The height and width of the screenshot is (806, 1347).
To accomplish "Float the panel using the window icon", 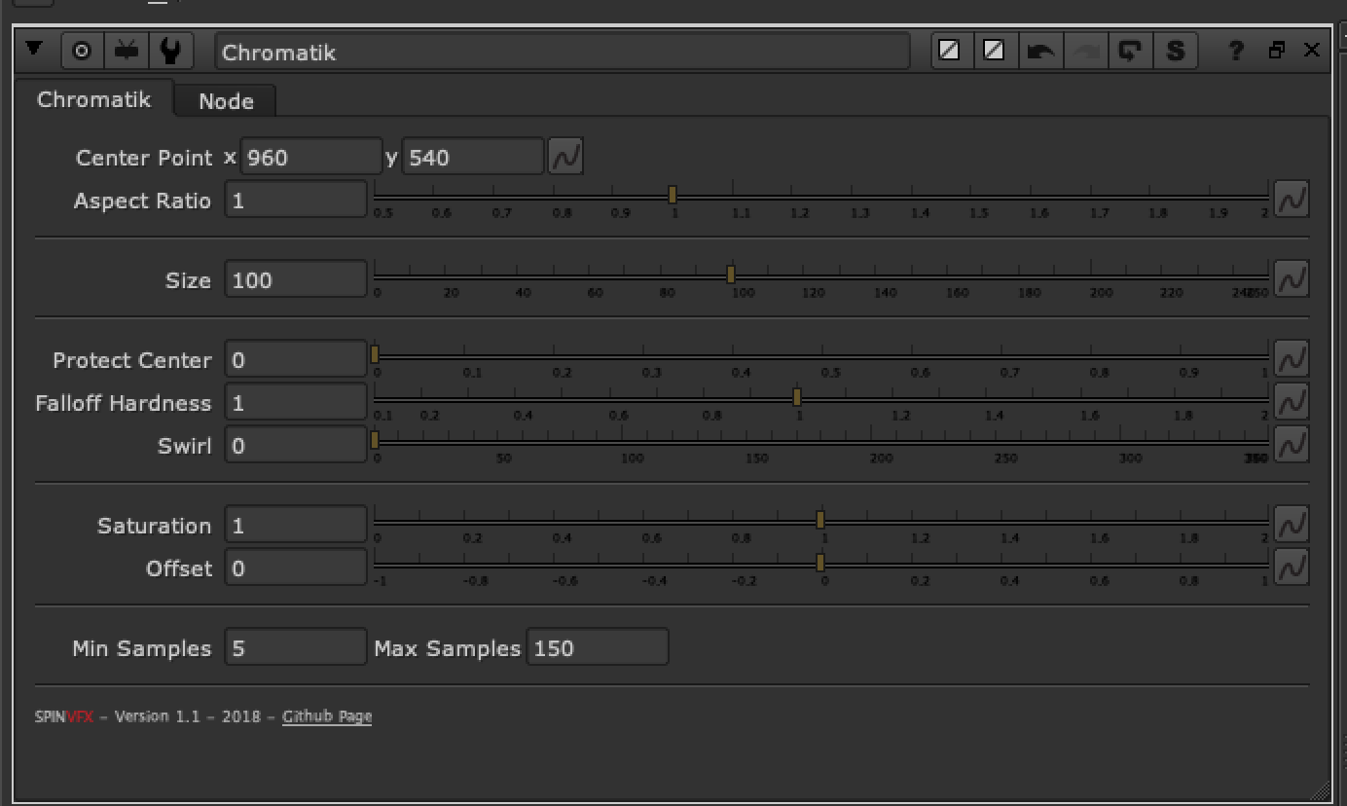I will tap(1278, 51).
